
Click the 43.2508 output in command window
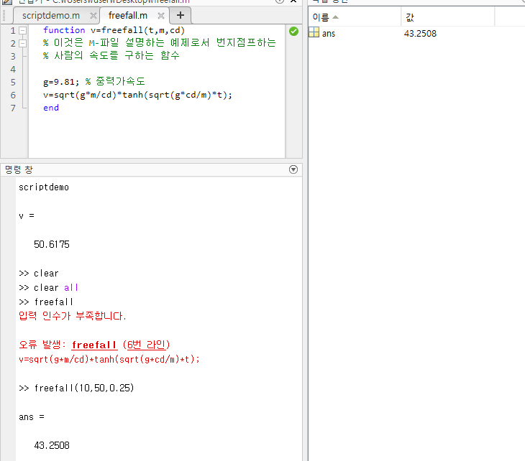pos(52,445)
